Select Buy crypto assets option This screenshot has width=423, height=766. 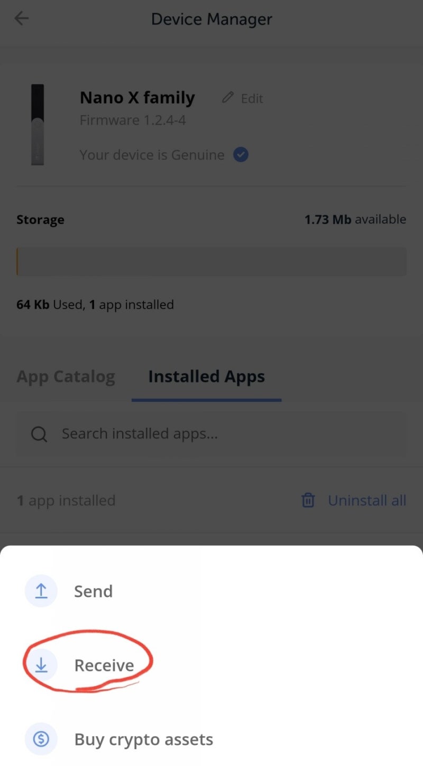(212, 739)
